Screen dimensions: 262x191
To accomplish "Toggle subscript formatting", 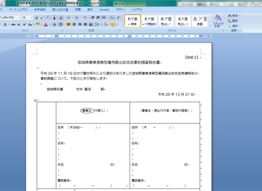I will (19, 25).
